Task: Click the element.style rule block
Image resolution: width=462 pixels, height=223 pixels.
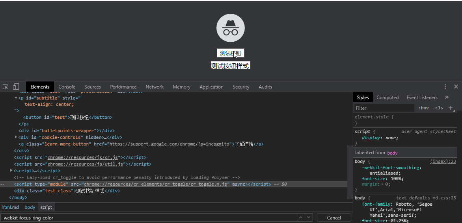Action: (374, 120)
